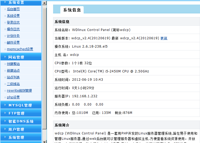Open 系统设置 link under system settings

[13, 16]
